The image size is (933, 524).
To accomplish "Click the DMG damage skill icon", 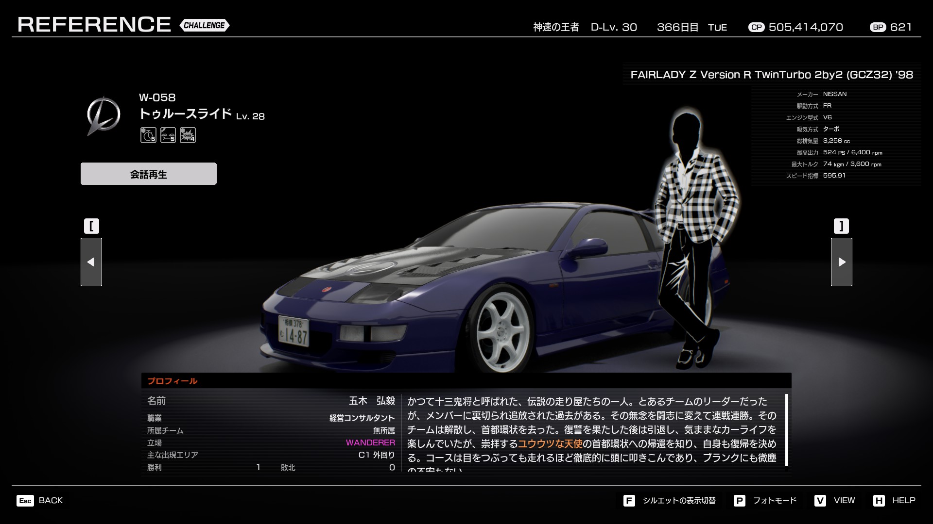I will (x=188, y=135).
